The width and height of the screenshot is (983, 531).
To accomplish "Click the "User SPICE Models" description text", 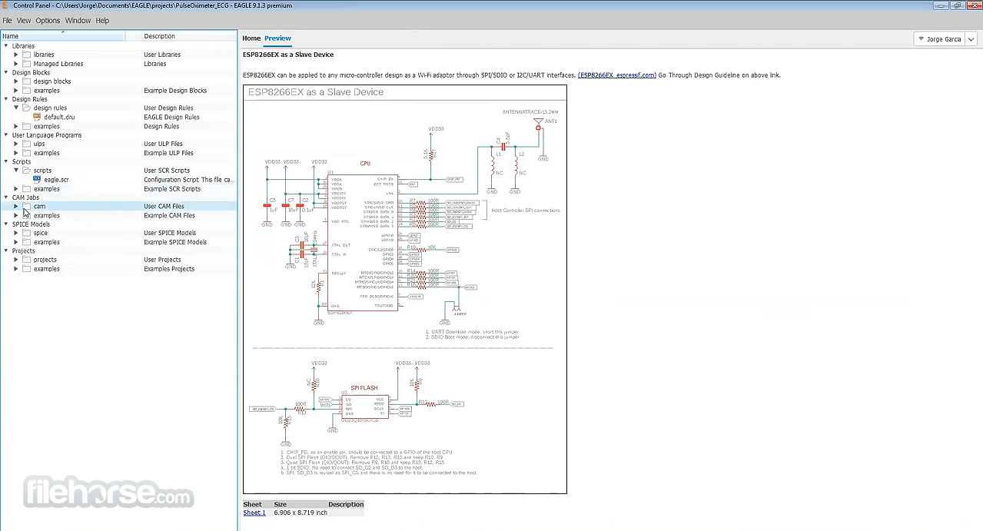I will (x=168, y=233).
